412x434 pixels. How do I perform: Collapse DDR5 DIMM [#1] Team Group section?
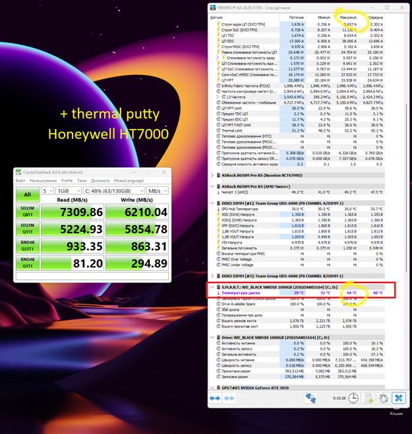[212, 203]
